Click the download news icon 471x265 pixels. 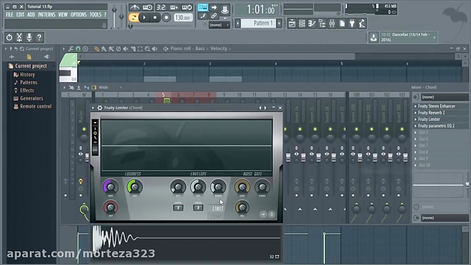pyautogui.click(x=373, y=37)
